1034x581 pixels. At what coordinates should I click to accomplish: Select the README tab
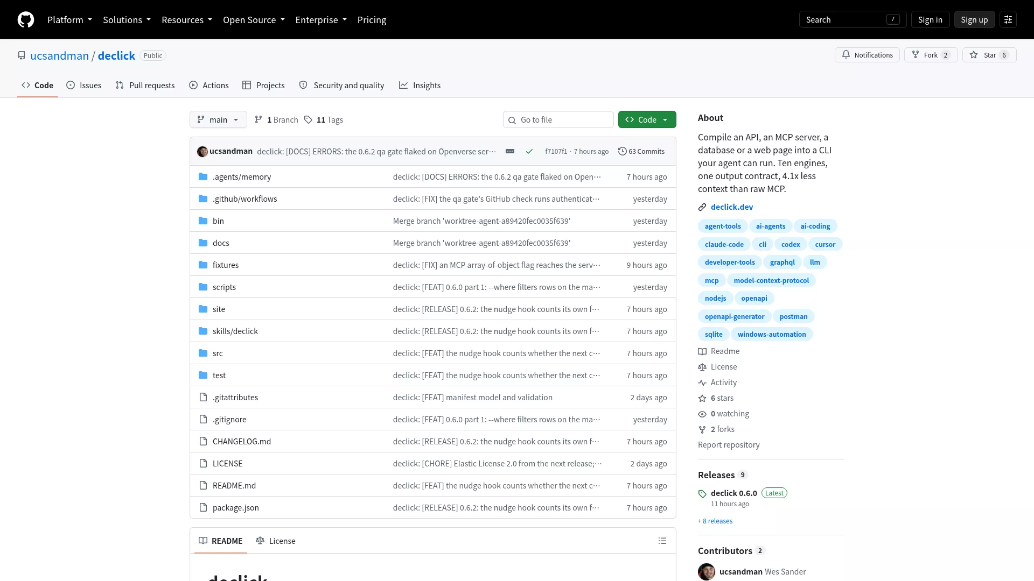pyautogui.click(x=221, y=541)
